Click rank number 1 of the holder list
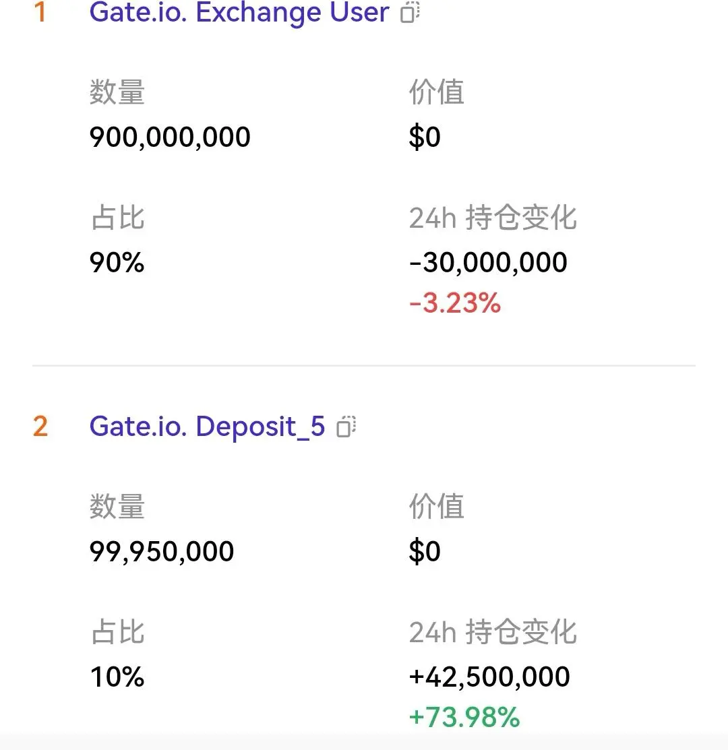Image resolution: width=728 pixels, height=750 pixels. point(40,12)
